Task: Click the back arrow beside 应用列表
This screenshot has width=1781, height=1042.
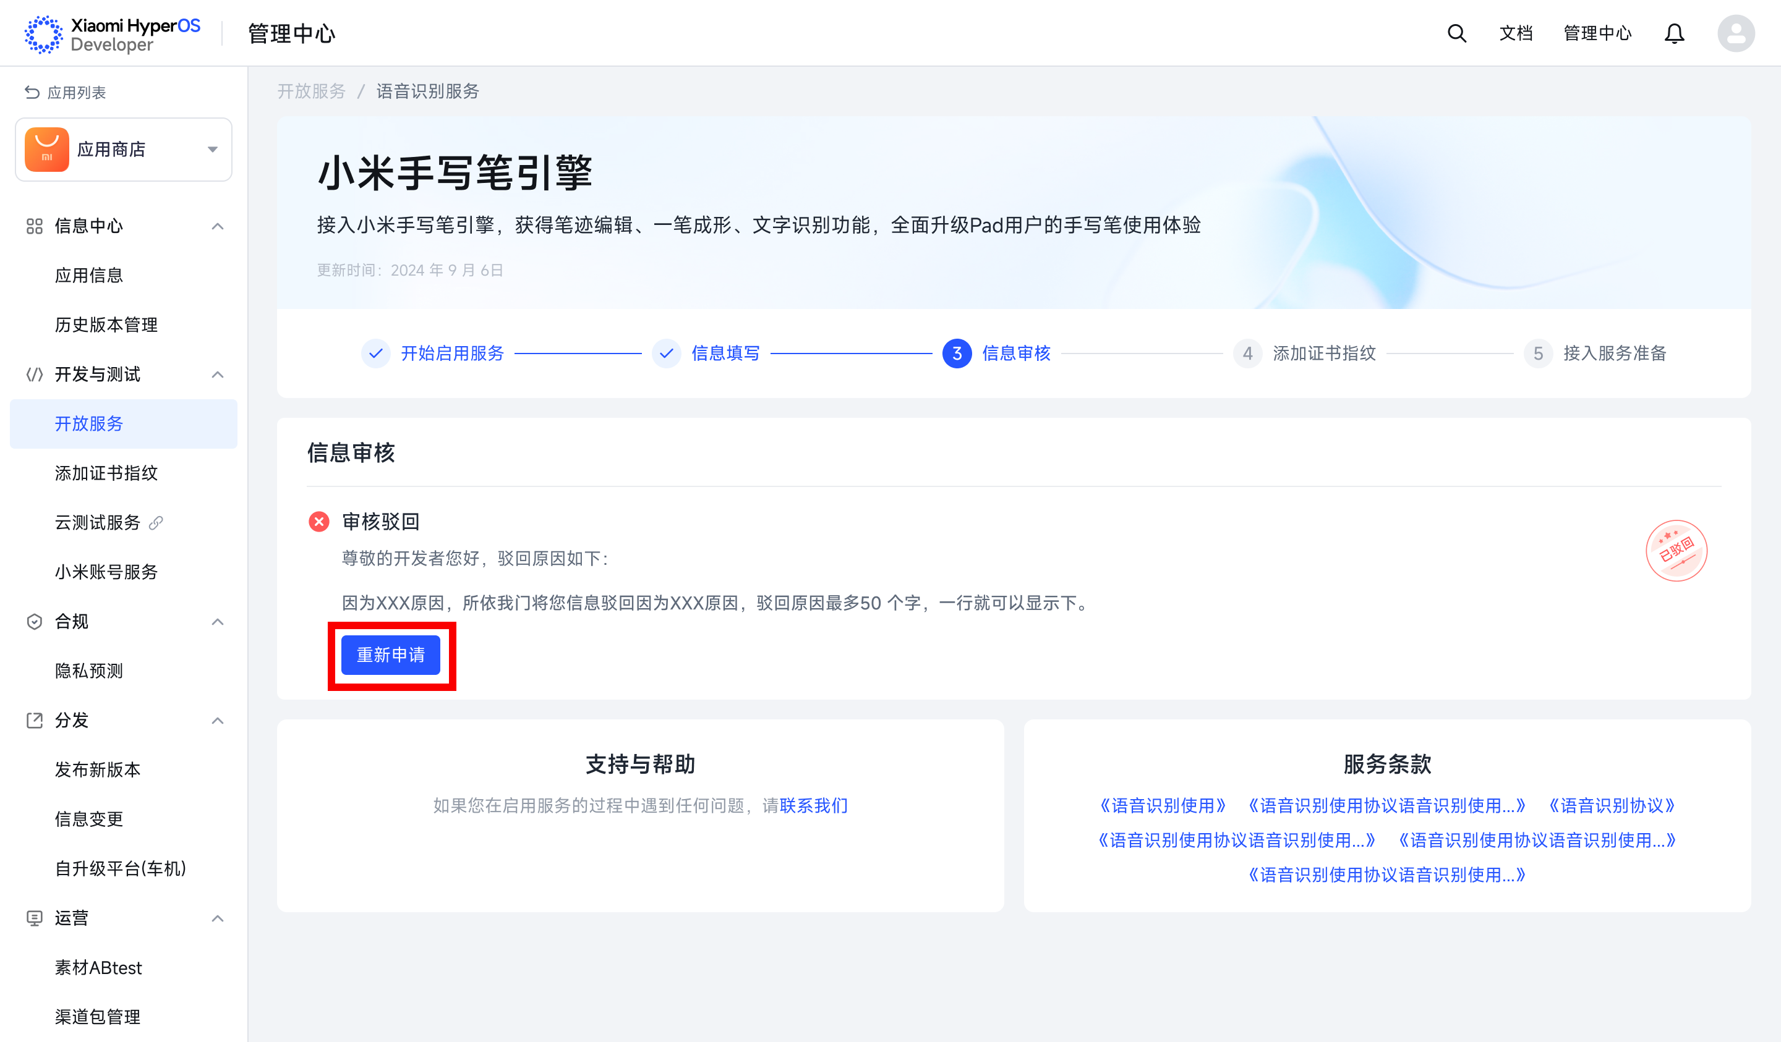Action: (x=32, y=93)
